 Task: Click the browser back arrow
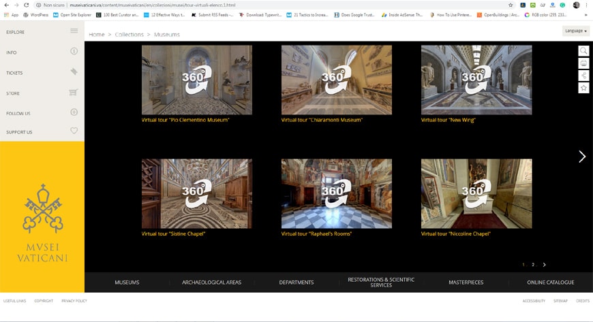click(x=6, y=5)
